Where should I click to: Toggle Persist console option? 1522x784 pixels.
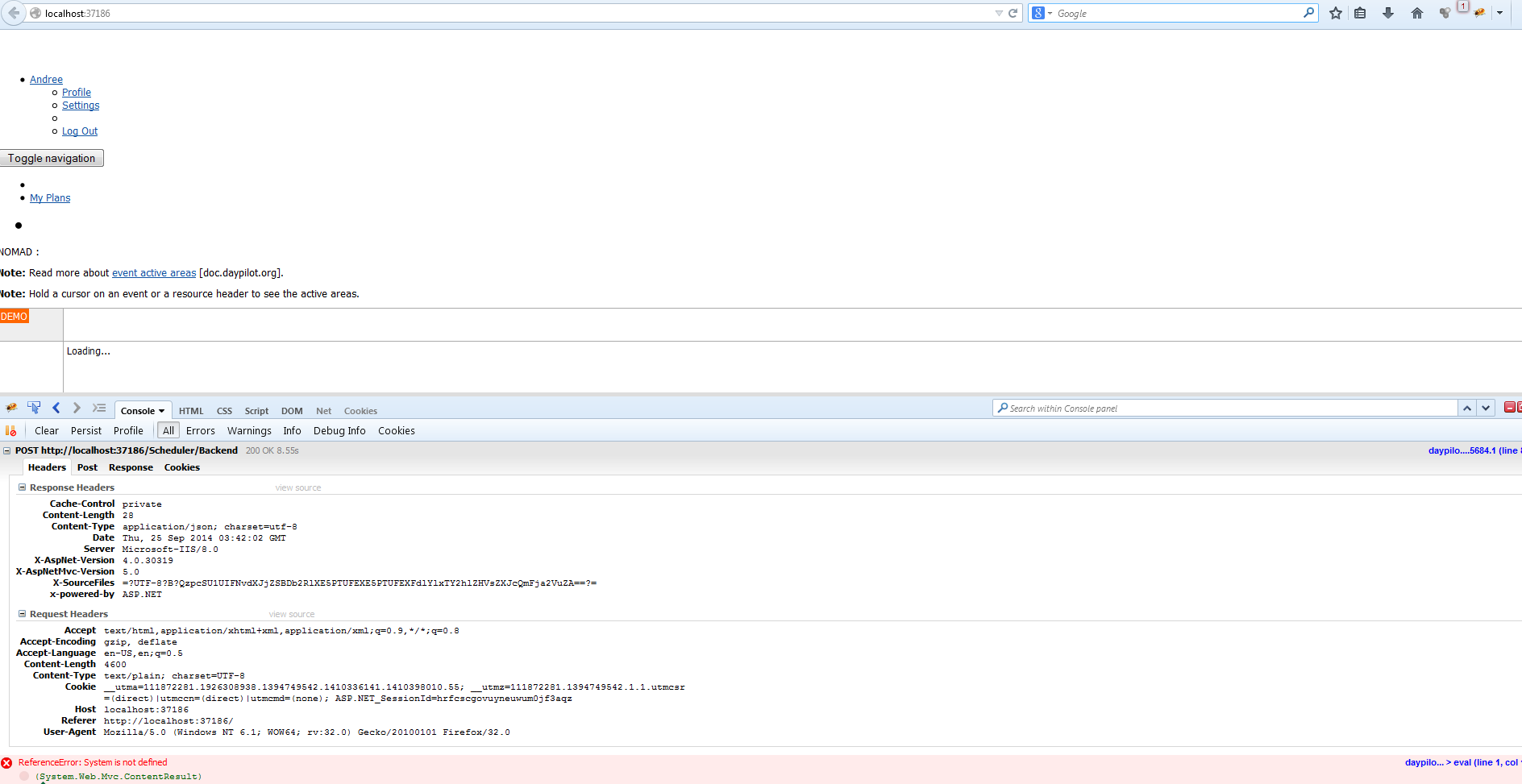[x=86, y=431]
